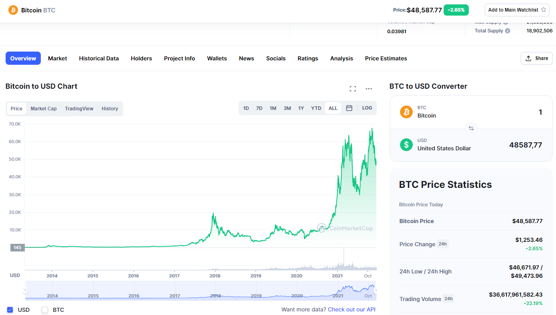556x315 pixels.
Task: Grab the left handle of range slider
Action: click(26, 290)
